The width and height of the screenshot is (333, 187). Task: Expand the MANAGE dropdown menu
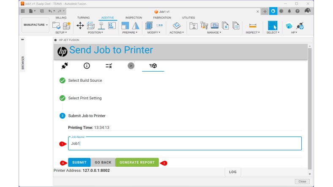[215, 32]
